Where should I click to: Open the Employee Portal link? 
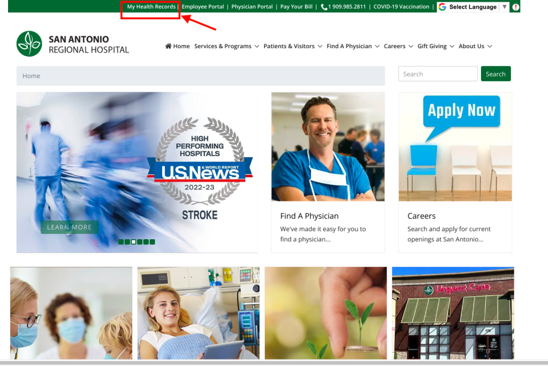(203, 6)
